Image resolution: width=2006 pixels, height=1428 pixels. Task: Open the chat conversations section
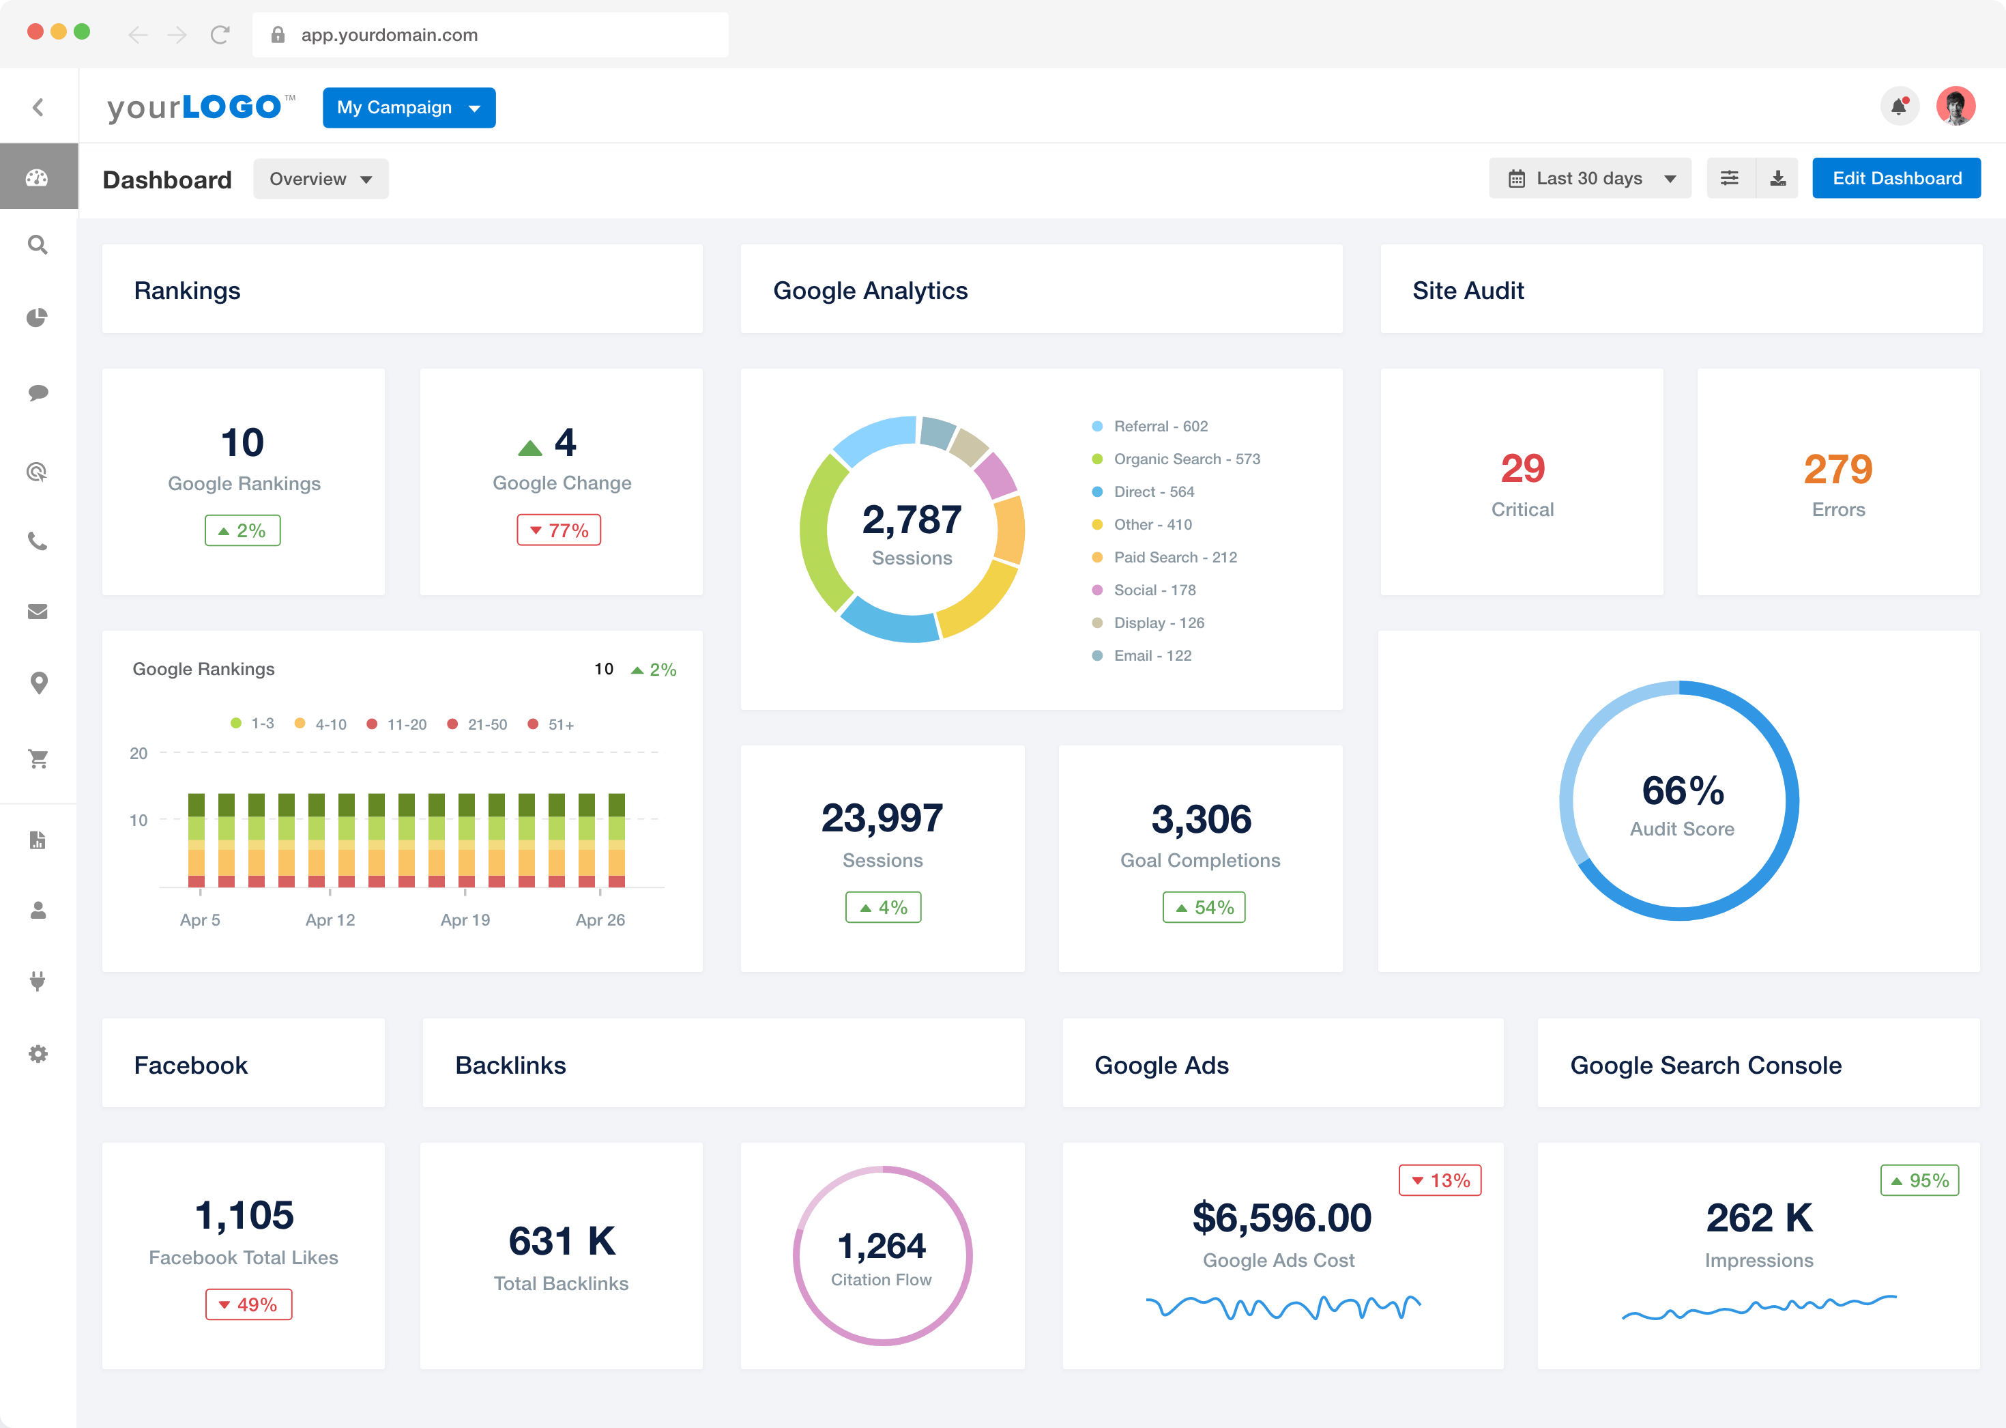click(39, 392)
